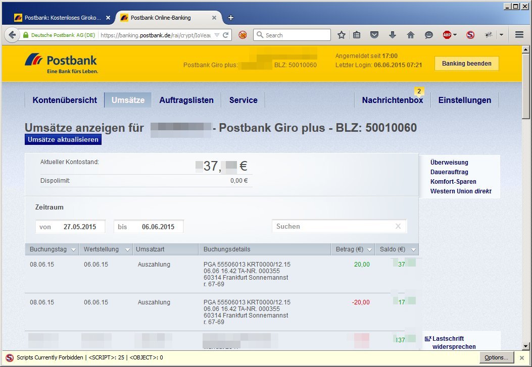Click the NoScript icon in the toolbar

470,35
